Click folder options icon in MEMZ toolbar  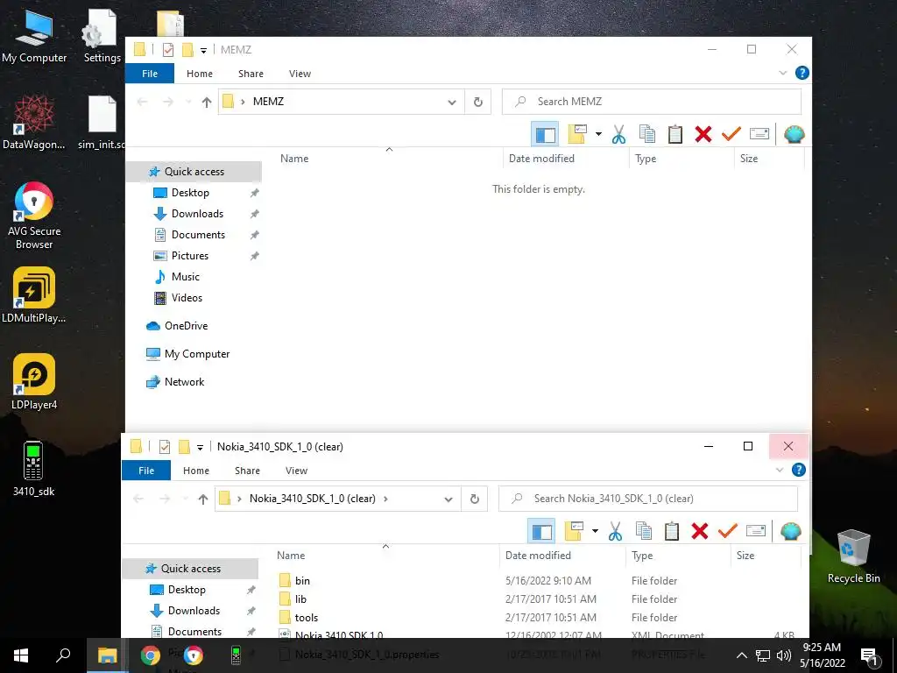(577, 134)
